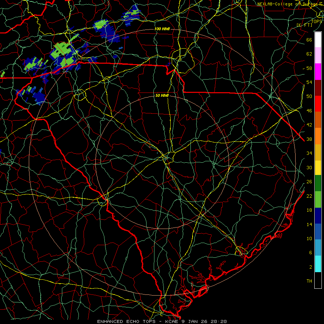Image resolution: width=324 pixels, height=324 pixels.
Task: Click the legend value '54'
Action: pos(309,82)
